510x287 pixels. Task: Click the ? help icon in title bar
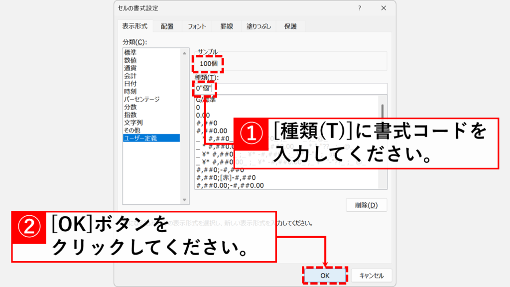(360, 8)
